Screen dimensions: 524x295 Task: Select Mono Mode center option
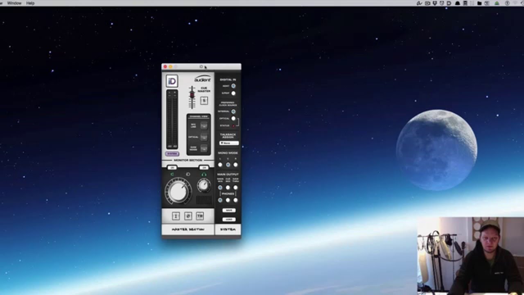pos(228,165)
